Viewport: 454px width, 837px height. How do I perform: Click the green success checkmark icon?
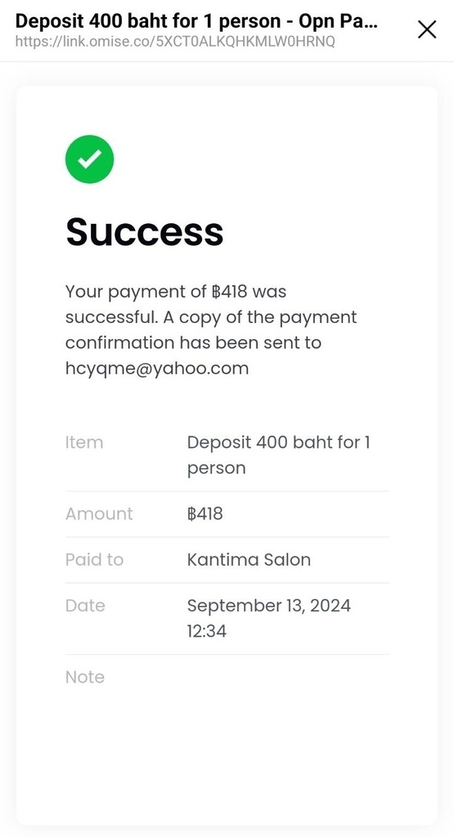[90, 159]
